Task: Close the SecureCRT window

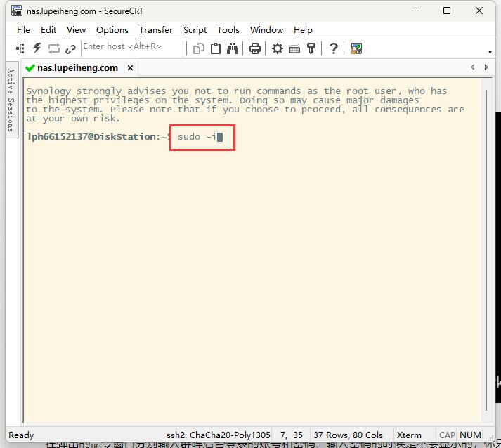Action: pyautogui.click(x=479, y=11)
